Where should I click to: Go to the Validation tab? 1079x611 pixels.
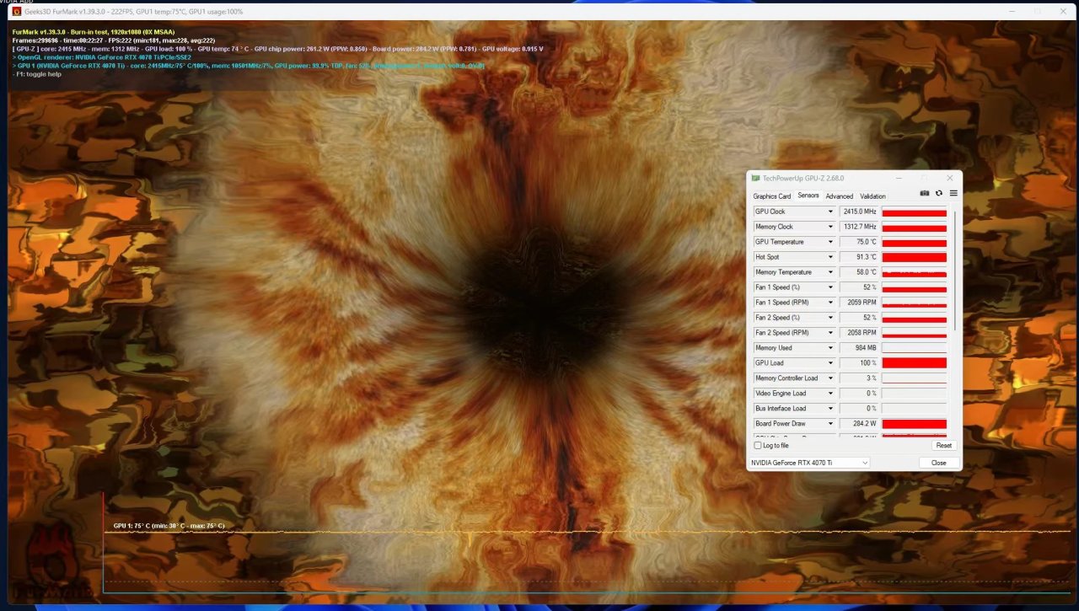coord(872,196)
